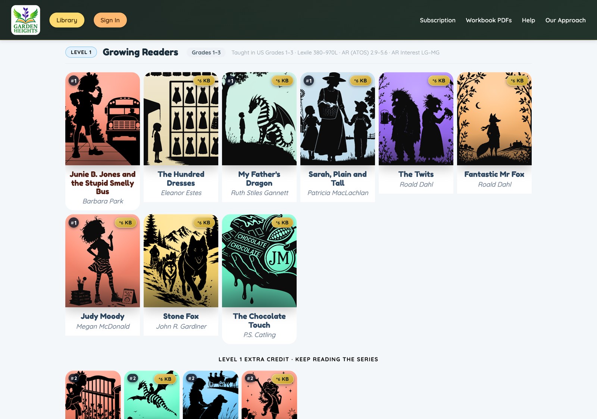Open the Junie B. Jones school bus cover
The image size is (597, 419).
coord(103,119)
